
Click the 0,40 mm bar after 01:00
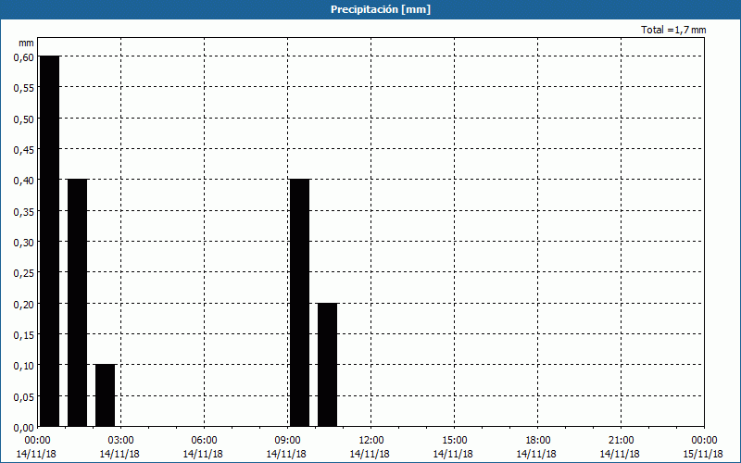click(78, 303)
